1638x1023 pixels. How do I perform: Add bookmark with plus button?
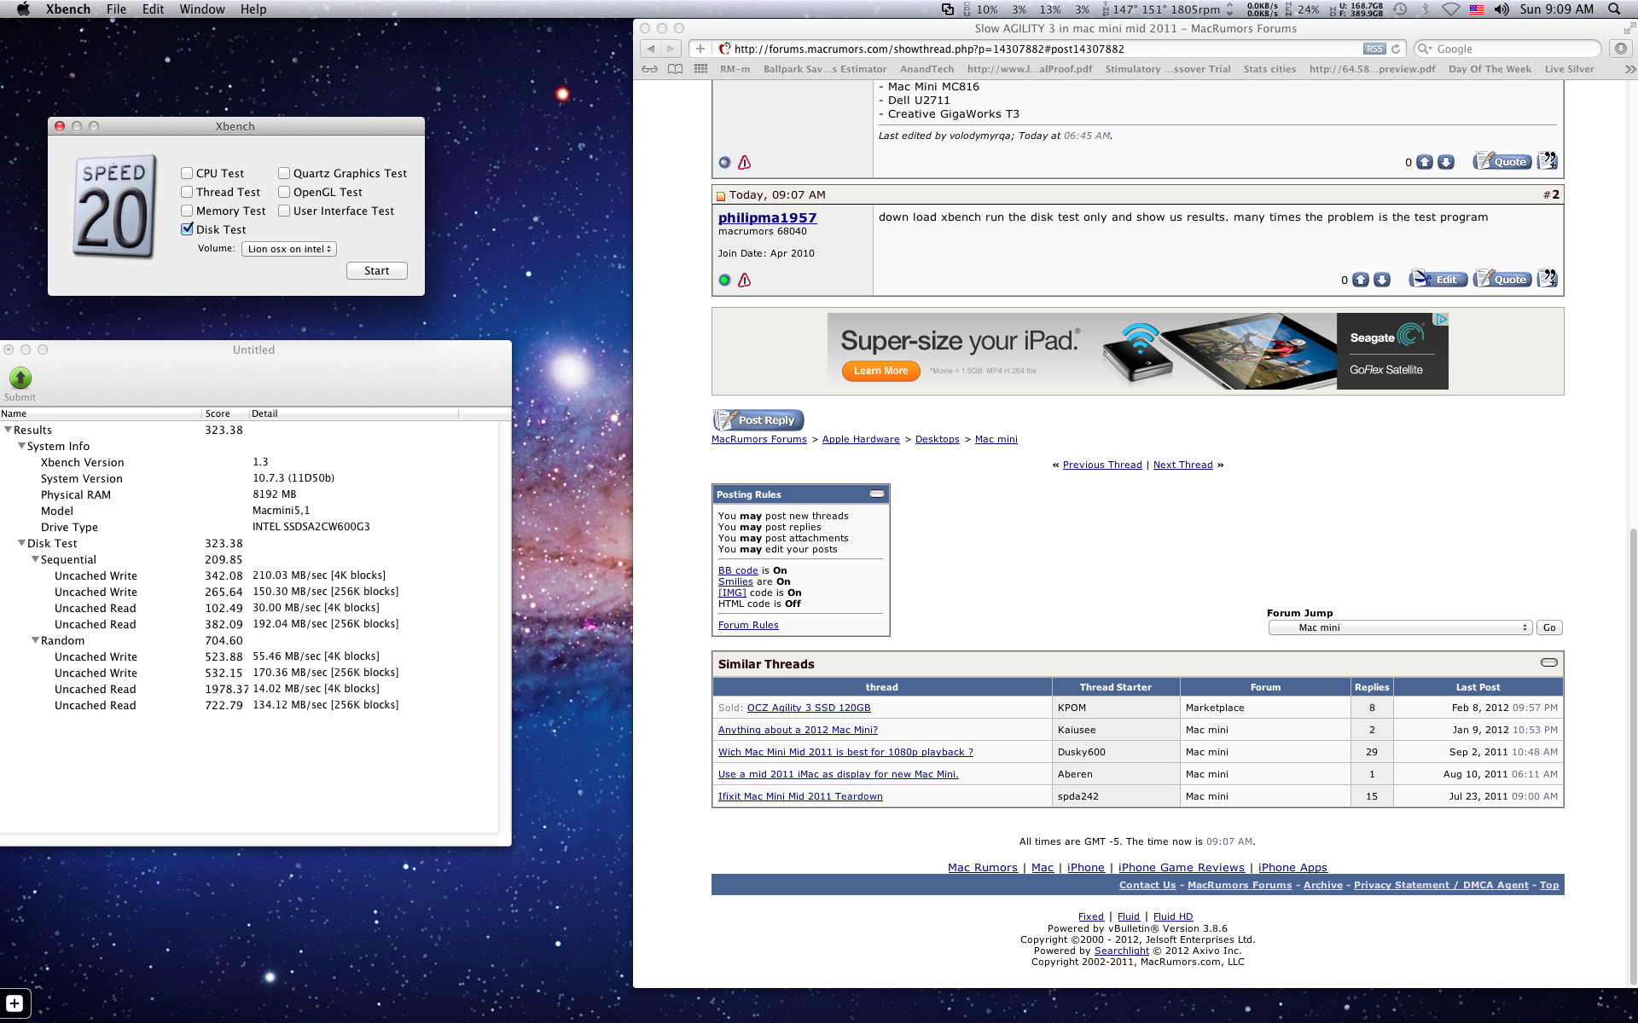pyautogui.click(x=700, y=49)
